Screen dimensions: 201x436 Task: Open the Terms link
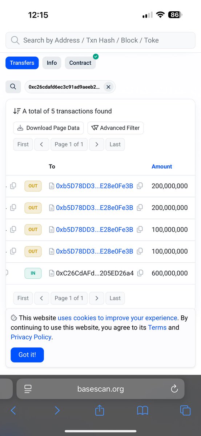(157, 327)
